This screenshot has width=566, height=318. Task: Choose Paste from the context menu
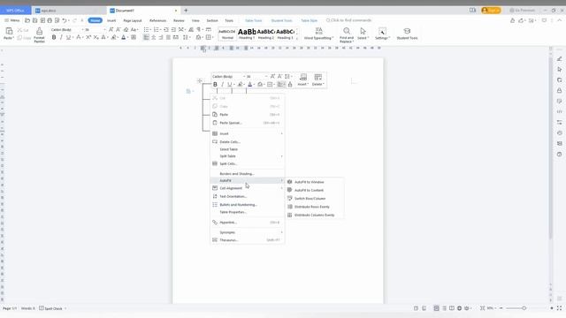click(x=248, y=115)
